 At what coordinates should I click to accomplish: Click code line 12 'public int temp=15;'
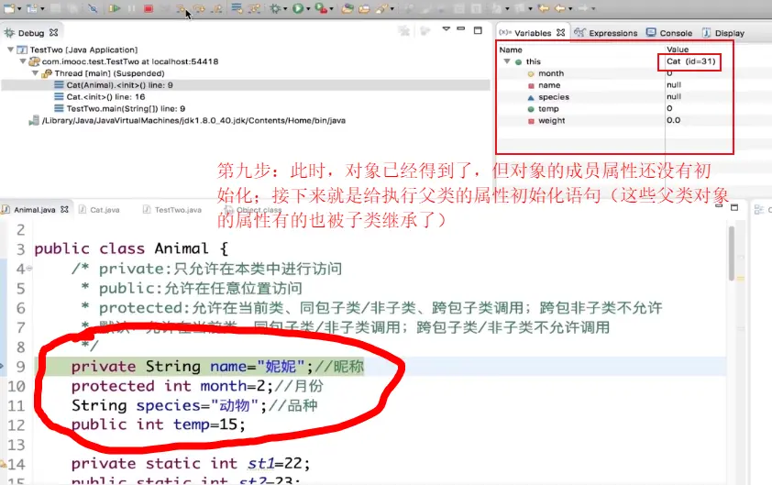coord(158,424)
